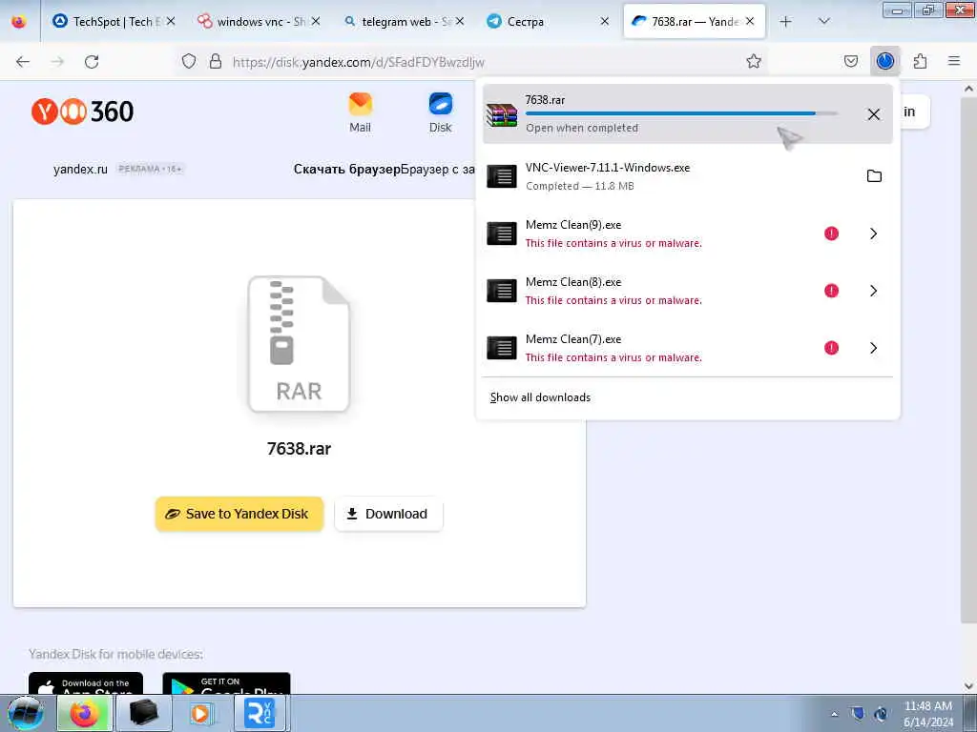977x732 pixels.
Task: Open a new tab with plus button
Action: click(x=786, y=22)
